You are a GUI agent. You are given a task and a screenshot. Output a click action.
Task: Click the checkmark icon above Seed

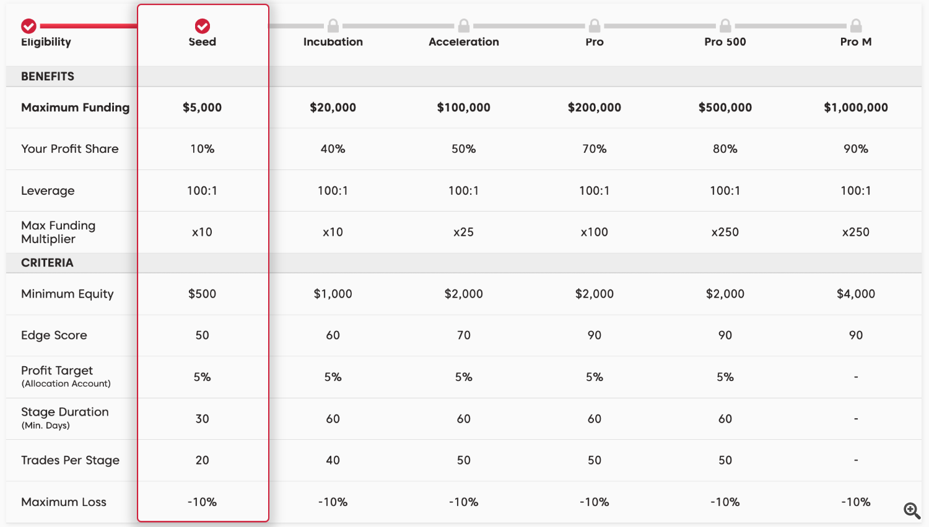203,26
